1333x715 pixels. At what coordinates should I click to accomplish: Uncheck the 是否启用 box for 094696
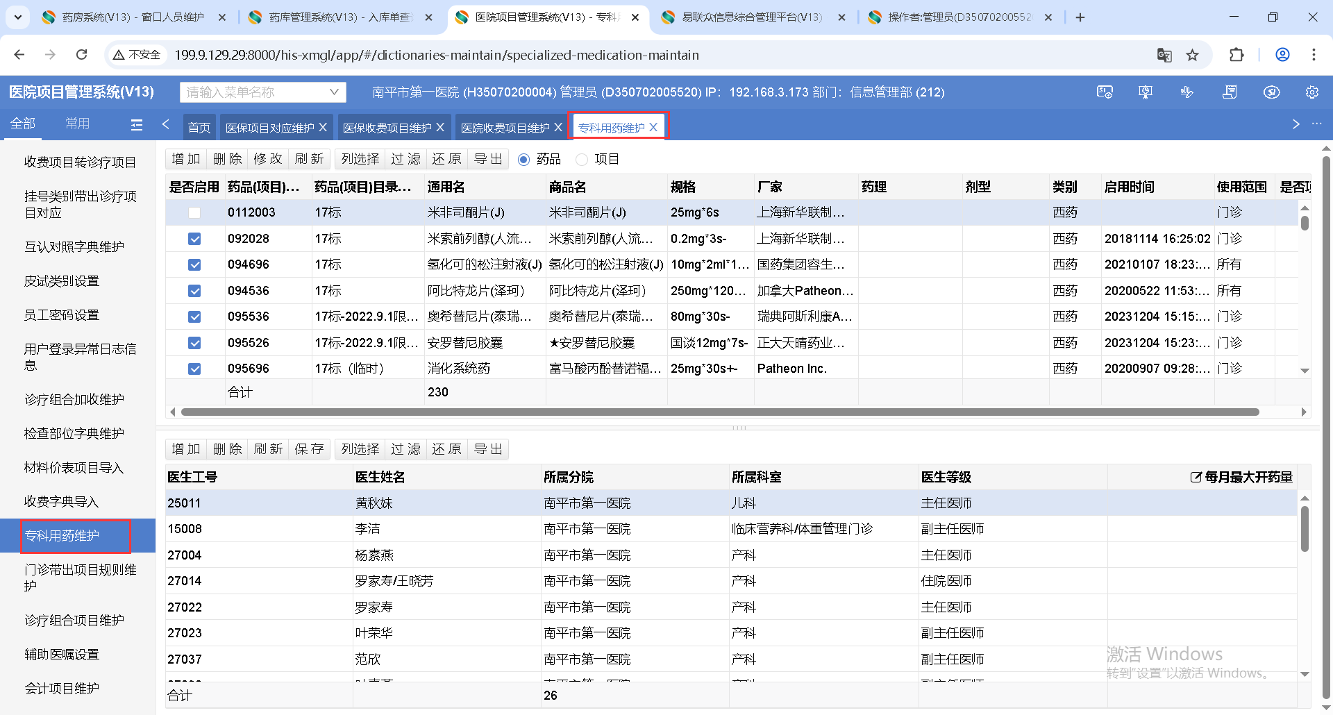(x=194, y=264)
